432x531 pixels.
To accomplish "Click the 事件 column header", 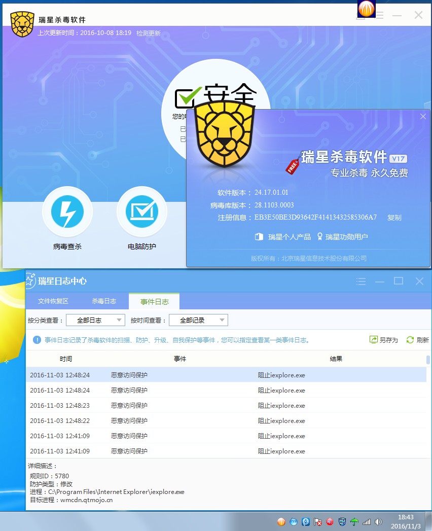I will (180, 359).
